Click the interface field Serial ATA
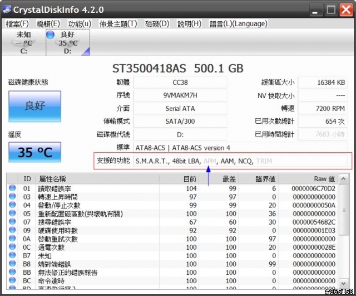Screen dimensions: 356x296 point(180,109)
